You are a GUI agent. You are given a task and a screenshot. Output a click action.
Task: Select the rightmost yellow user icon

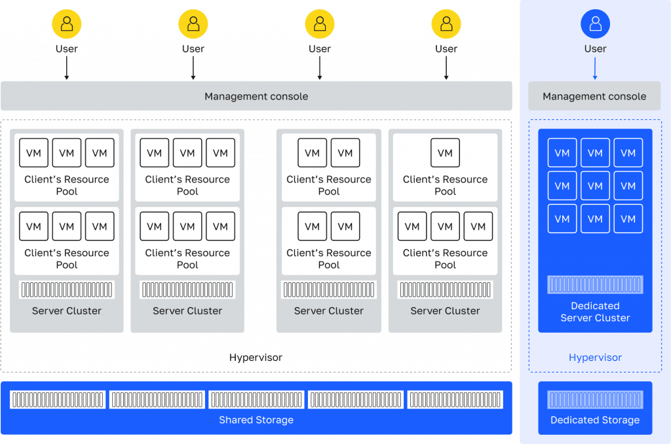(x=446, y=24)
